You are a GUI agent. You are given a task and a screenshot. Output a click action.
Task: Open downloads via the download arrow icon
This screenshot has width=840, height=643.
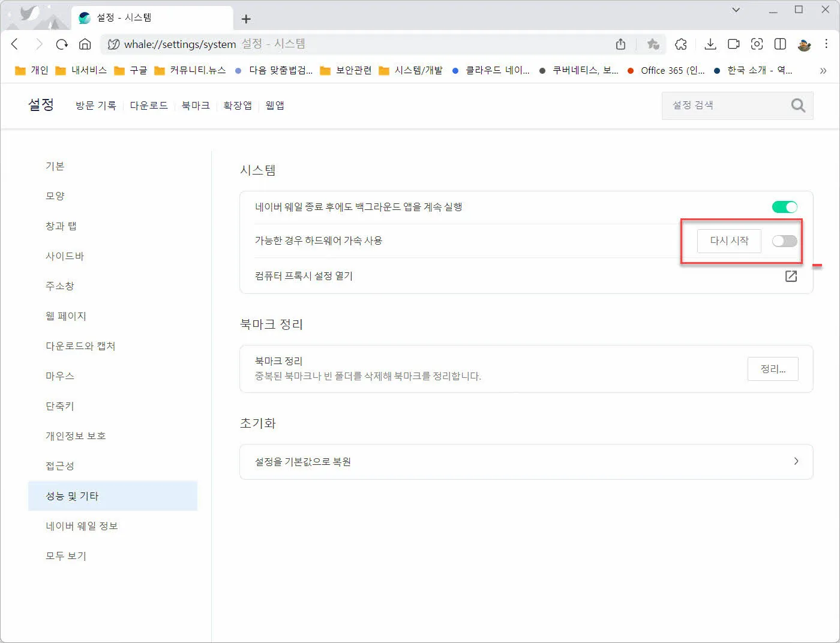(x=710, y=44)
